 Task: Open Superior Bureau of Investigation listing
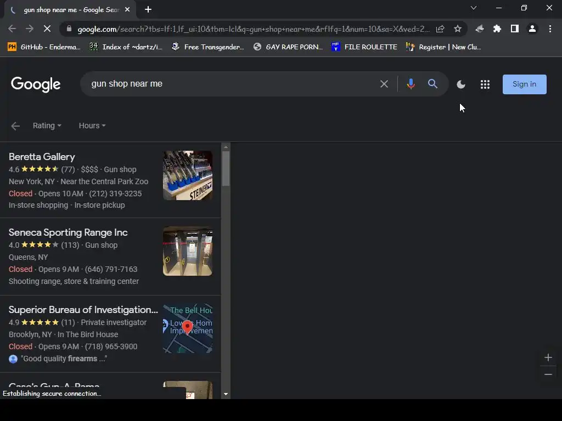(83, 310)
